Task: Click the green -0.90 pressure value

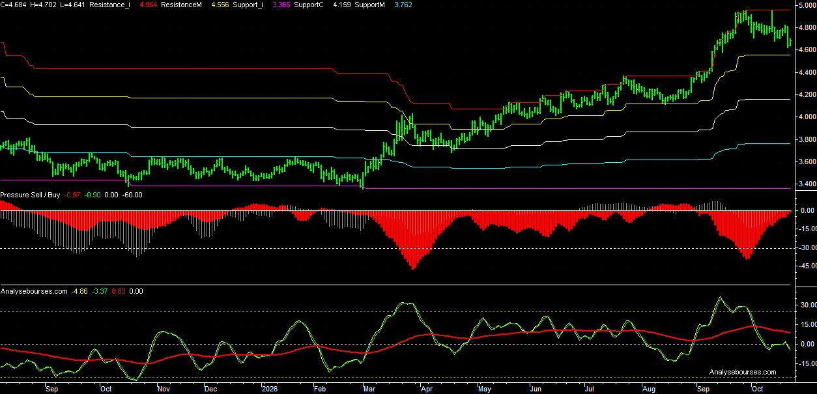Action: (93, 195)
